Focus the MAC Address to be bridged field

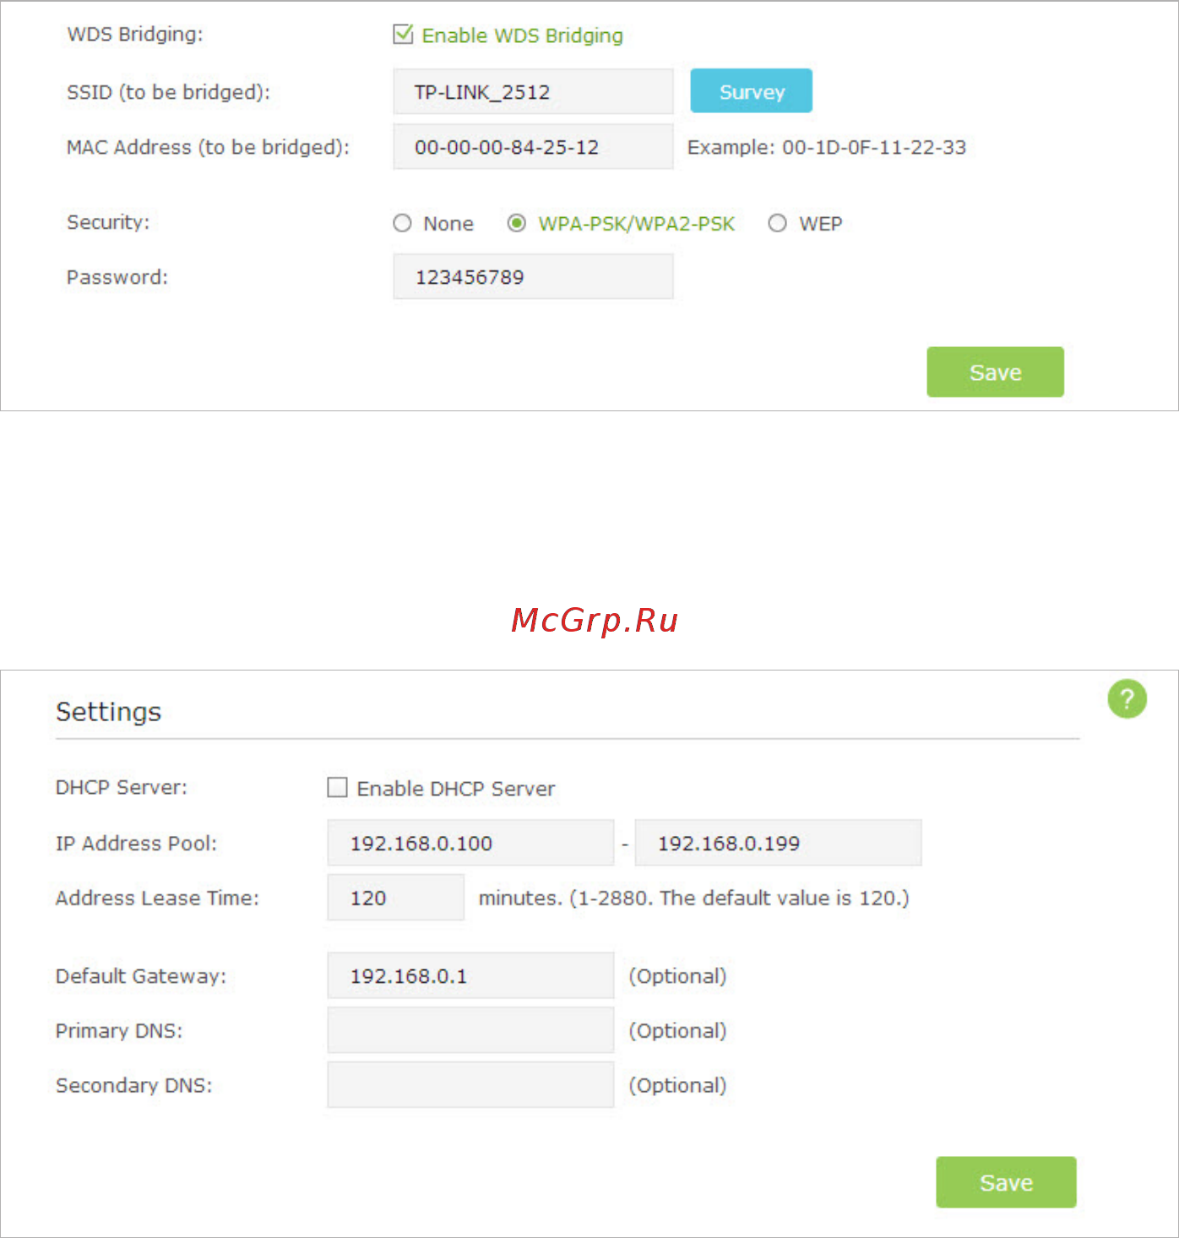pos(533,147)
